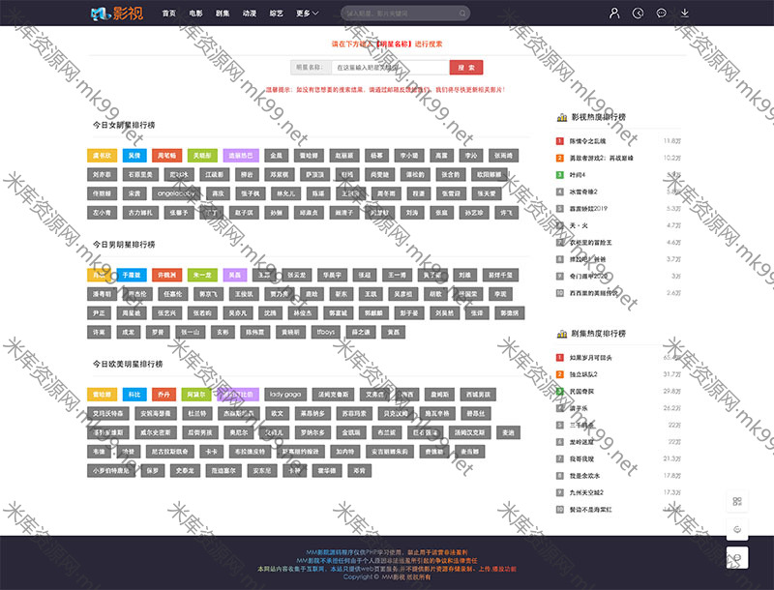
Task: Expand the 更多 dropdown menu
Action: pyautogui.click(x=307, y=14)
